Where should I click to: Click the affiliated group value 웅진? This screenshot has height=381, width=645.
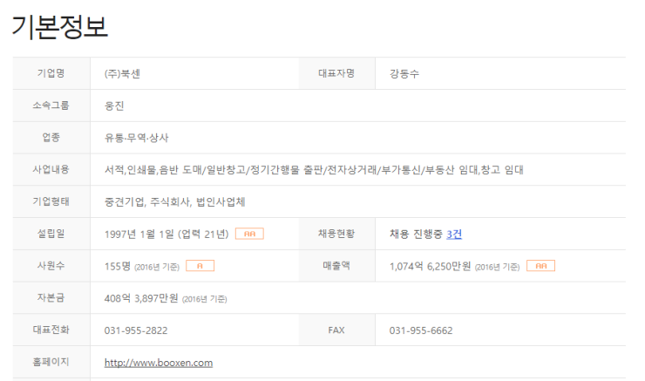tap(114, 105)
